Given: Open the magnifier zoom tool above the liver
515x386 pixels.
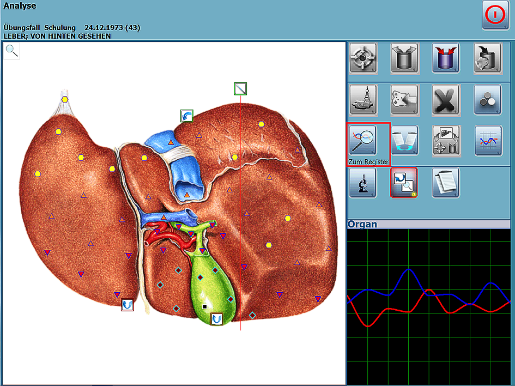Looking at the screenshot, I should pos(12,51).
